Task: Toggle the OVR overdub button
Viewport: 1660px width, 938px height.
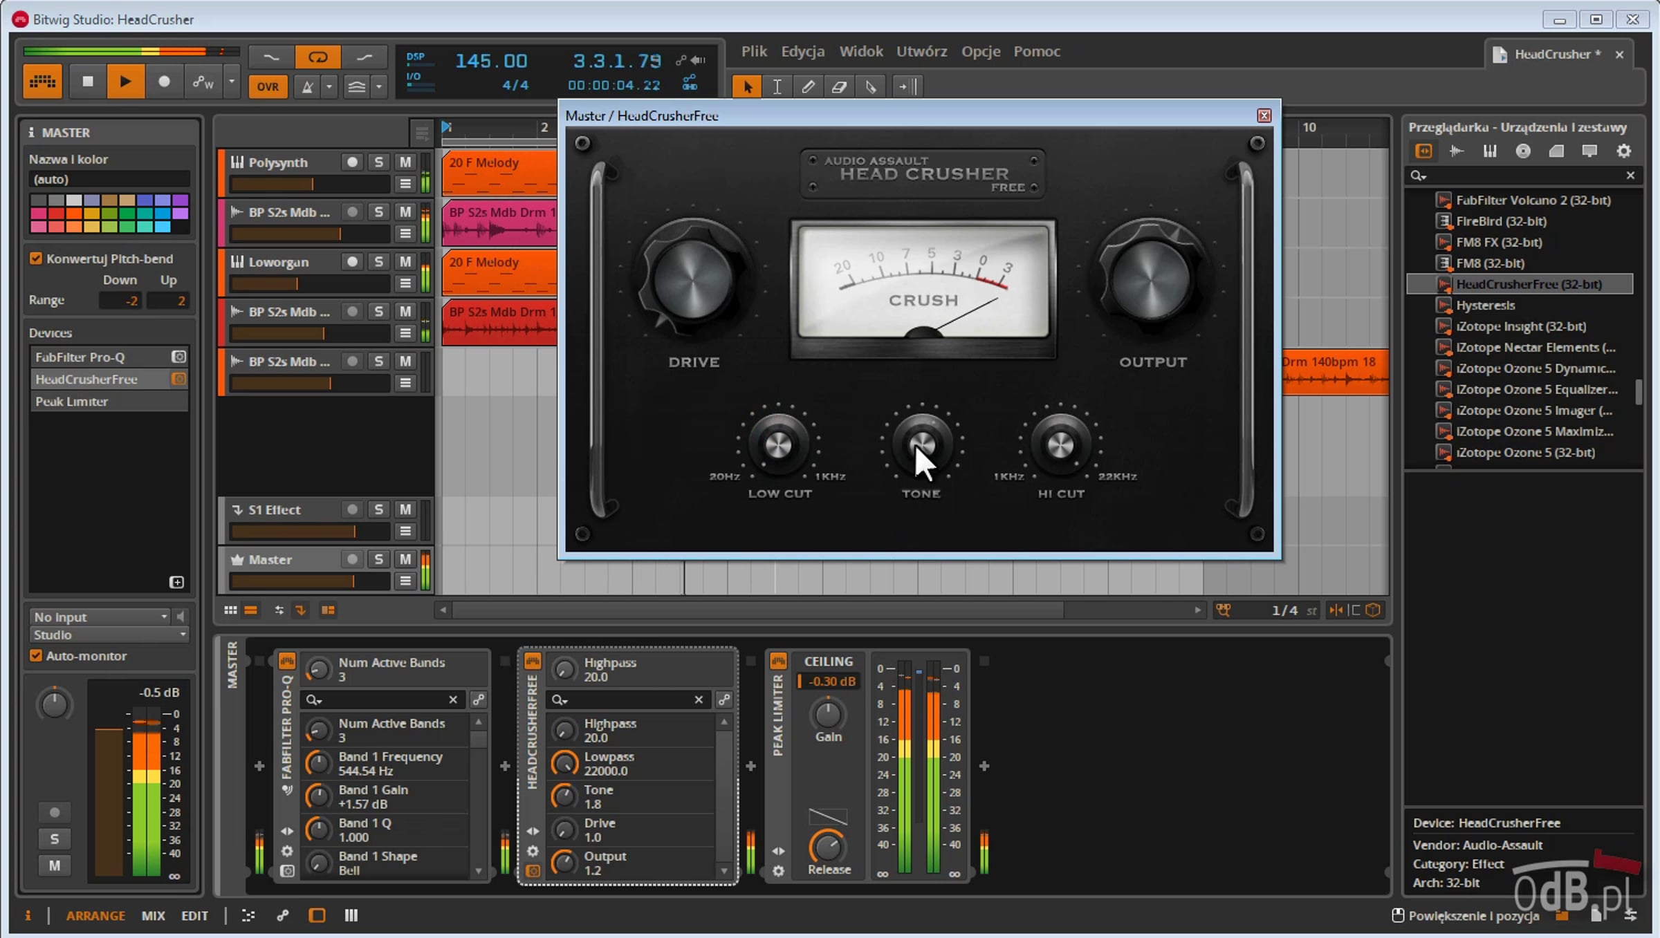Action: (x=268, y=86)
